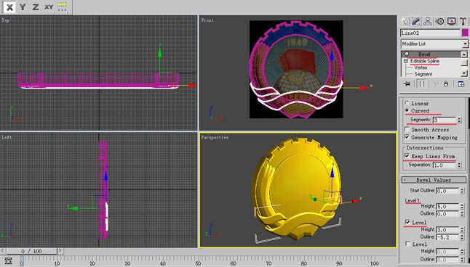The image size is (470, 267).
Task: Toggle the checked Level 2 checkbox
Action: 407,222
